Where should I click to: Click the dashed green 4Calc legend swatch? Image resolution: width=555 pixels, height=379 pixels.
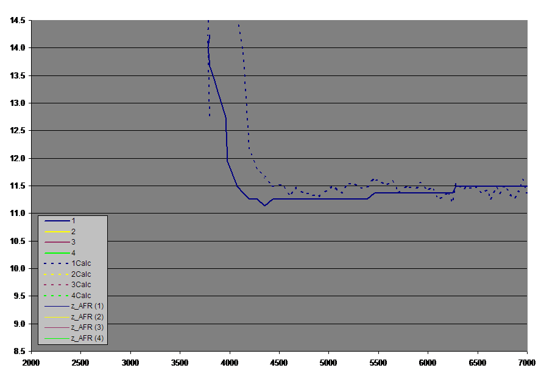(x=54, y=295)
